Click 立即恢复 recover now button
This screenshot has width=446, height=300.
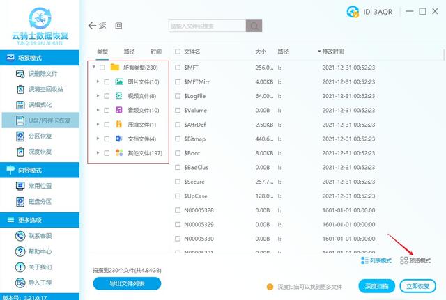(x=417, y=286)
